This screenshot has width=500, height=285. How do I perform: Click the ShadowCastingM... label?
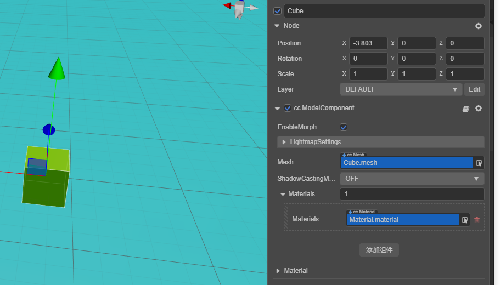[306, 179]
